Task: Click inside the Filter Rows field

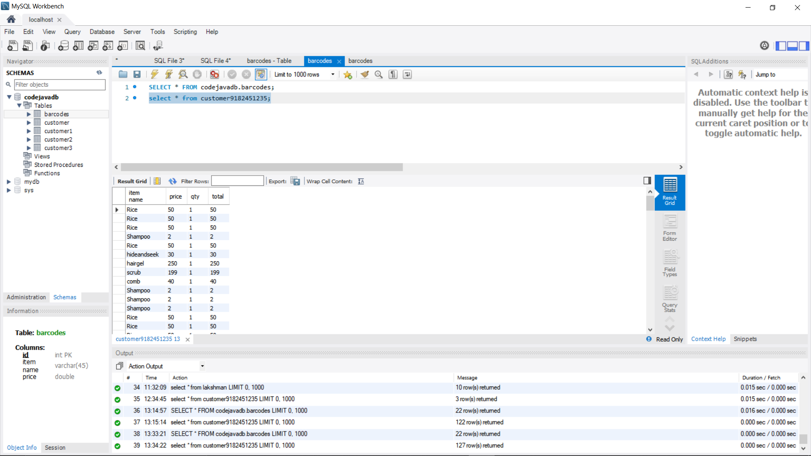Action: [237, 181]
